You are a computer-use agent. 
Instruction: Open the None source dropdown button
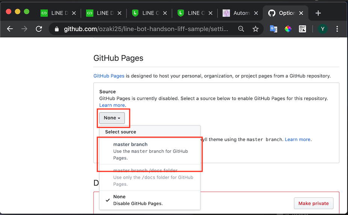(112, 118)
